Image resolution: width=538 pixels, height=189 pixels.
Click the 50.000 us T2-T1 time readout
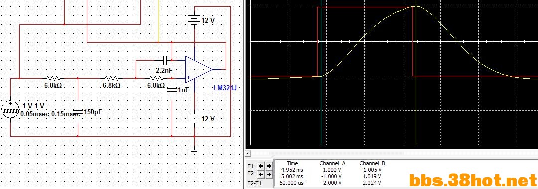(292, 183)
